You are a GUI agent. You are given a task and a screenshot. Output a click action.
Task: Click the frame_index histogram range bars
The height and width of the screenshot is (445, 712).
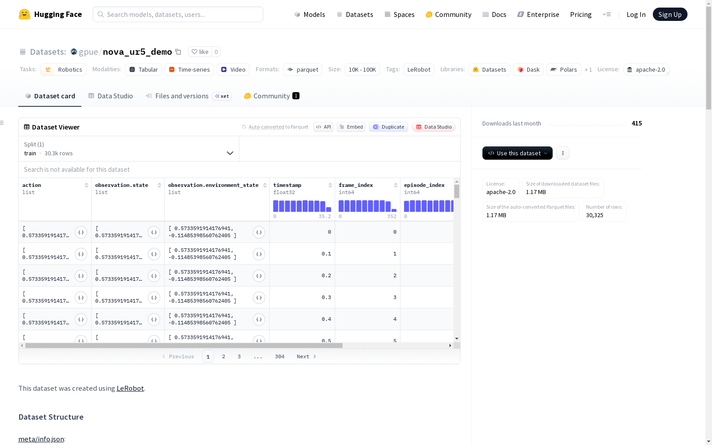(368, 206)
